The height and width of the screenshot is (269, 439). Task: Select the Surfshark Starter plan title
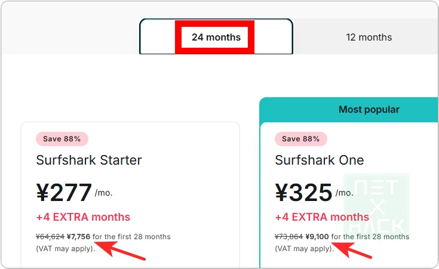[x=89, y=160]
